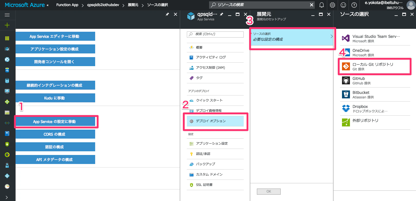Click App Service エディターに移動 button
This screenshot has width=416, height=201.
point(55,36)
